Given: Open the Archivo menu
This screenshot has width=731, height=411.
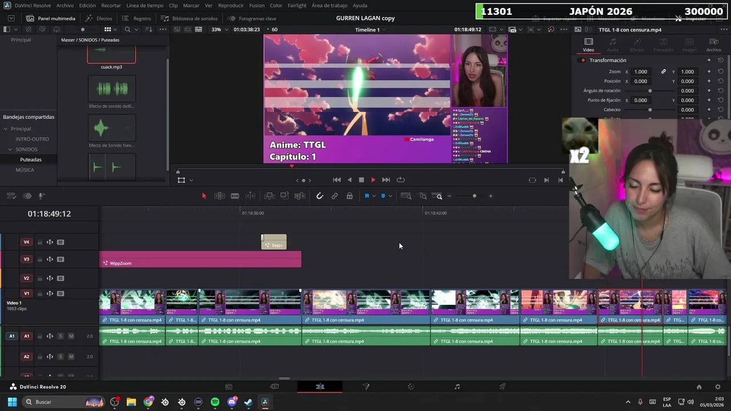Looking at the screenshot, I should (x=65, y=5).
